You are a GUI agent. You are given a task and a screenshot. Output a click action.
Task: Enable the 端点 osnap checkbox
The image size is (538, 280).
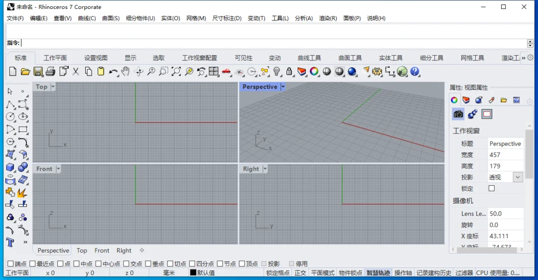click(10, 264)
